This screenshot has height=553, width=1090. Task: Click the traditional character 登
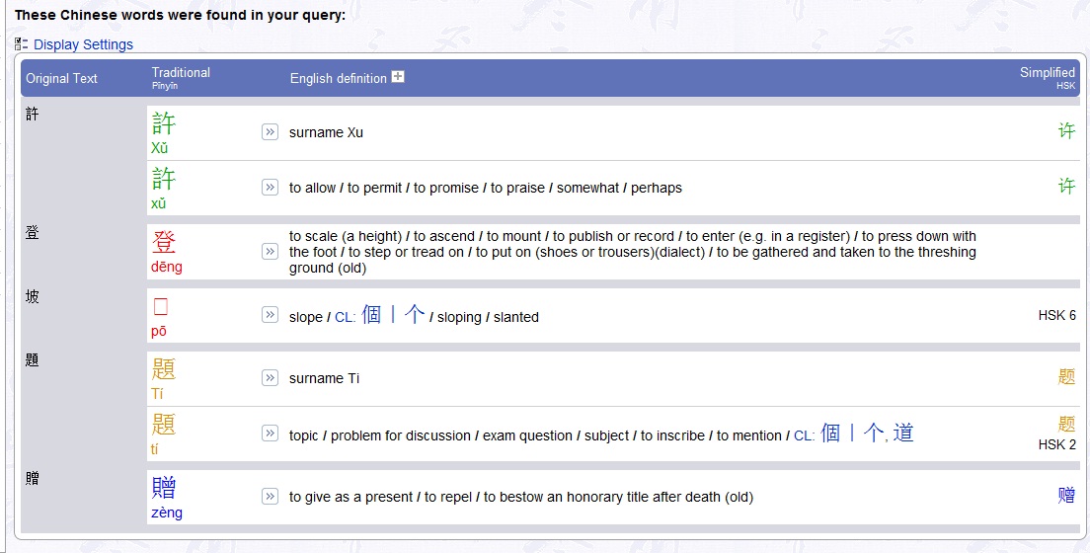pos(164,242)
